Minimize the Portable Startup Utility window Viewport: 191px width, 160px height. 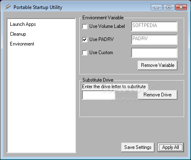(x=157, y=7)
